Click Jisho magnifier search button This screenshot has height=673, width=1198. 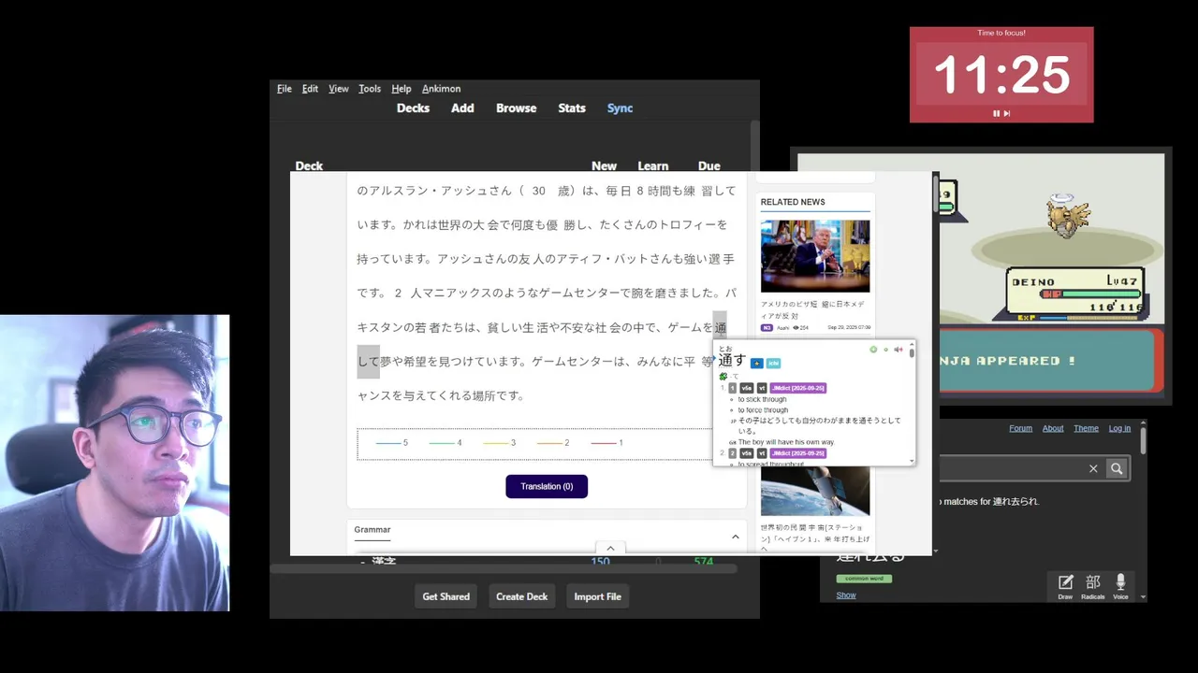click(1117, 468)
